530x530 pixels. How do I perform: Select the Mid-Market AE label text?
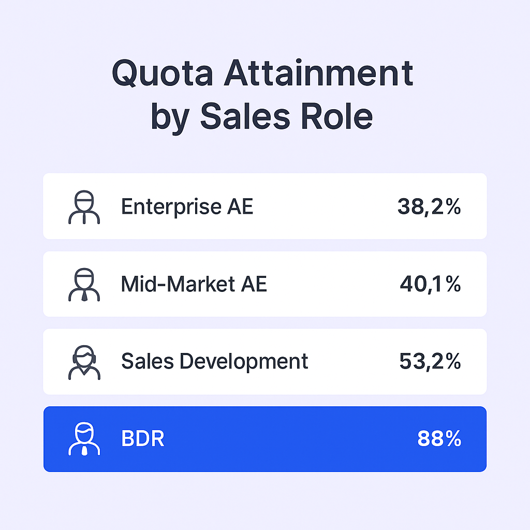(194, 284)
